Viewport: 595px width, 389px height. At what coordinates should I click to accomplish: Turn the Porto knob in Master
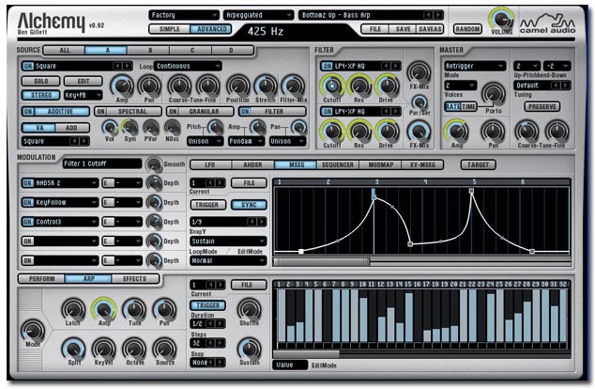click(494, 94)
